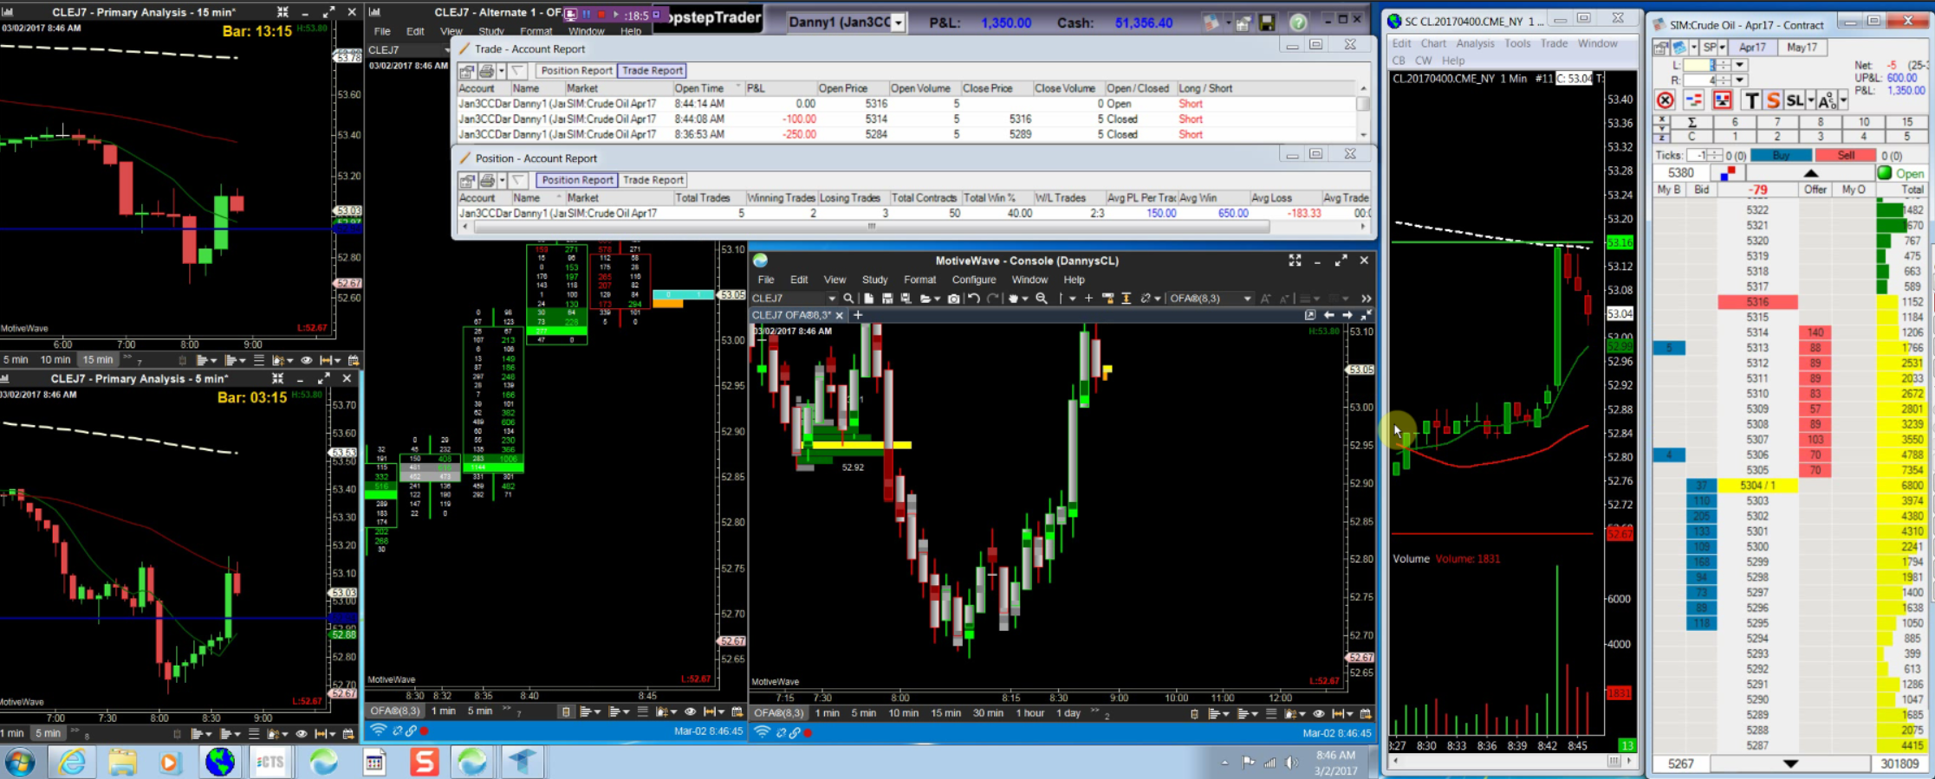Click the red Sell button in the DOM

(x=1846, y=156)
